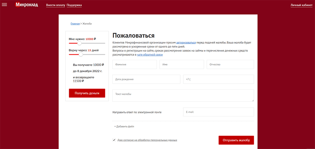Click the Главная breadcrumb link
315x149 pixels.
(x=75, y=24)
